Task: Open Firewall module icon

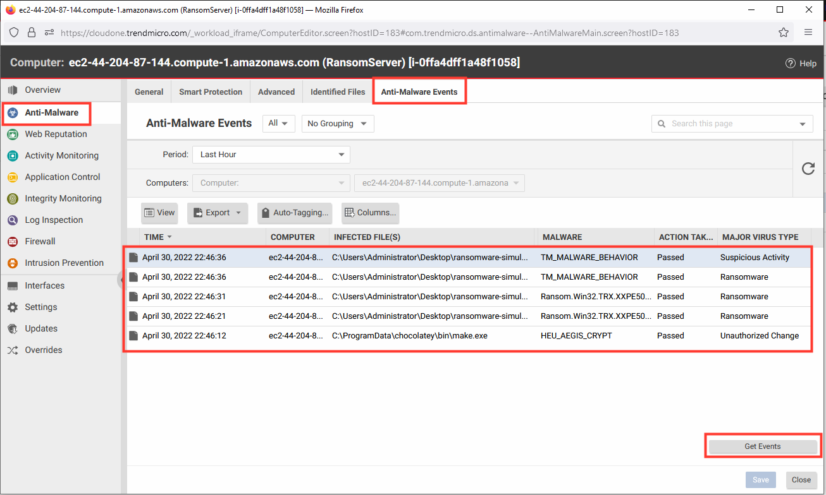Action: [13, 242]
